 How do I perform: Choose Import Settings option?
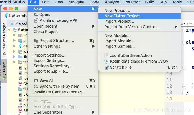coord(49,55)
